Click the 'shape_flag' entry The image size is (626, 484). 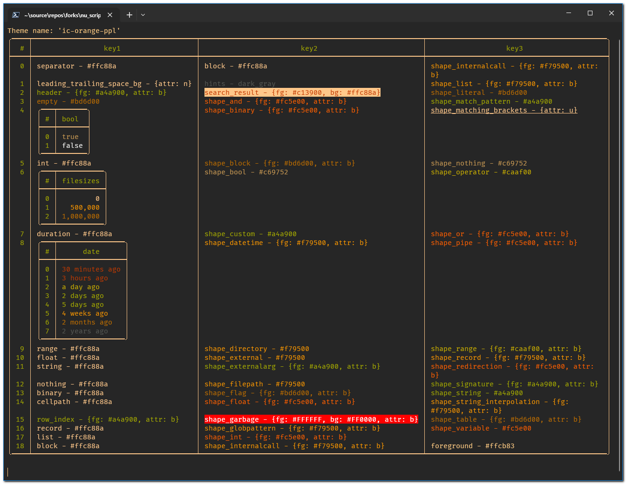coord(278,393)
